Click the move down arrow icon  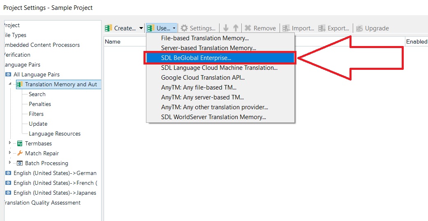click(226, 28)
